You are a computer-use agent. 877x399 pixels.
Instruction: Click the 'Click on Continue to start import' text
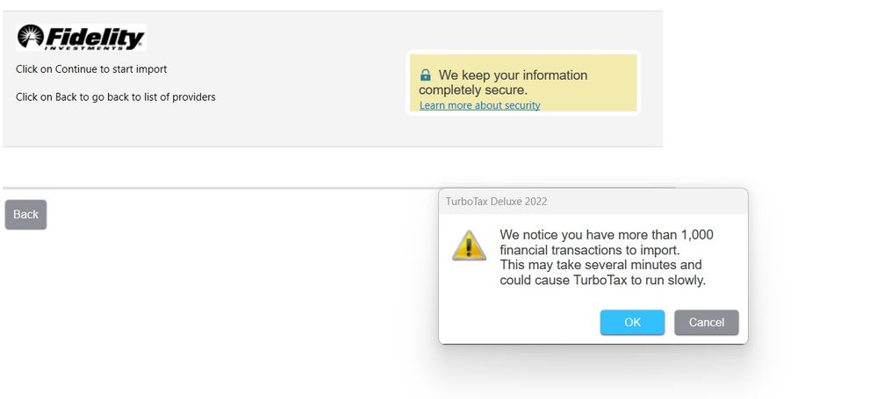(x=91, y=69)
